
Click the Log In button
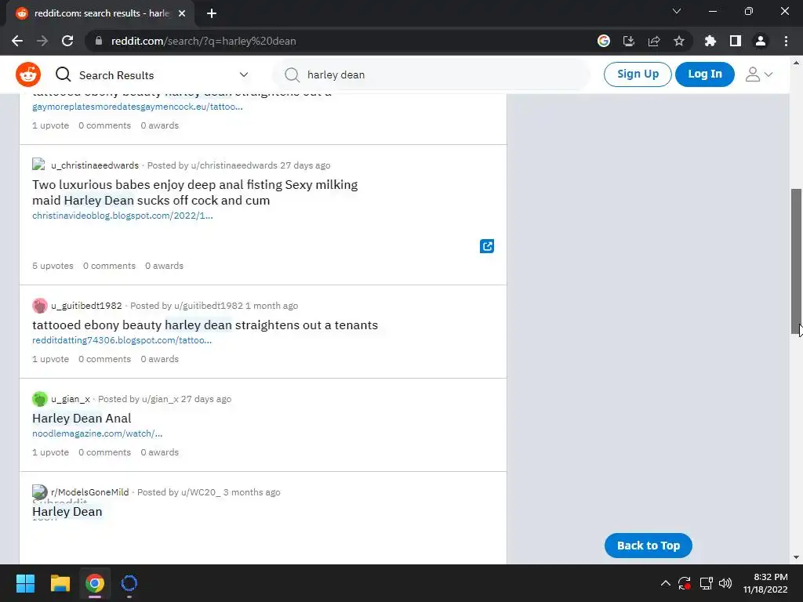coord(705,74)
